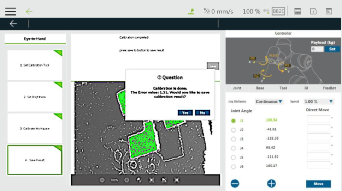Viewport: 342px width, 191px height.
Task: Select the J1 joint radio button
Action: (x=233, y=121)
